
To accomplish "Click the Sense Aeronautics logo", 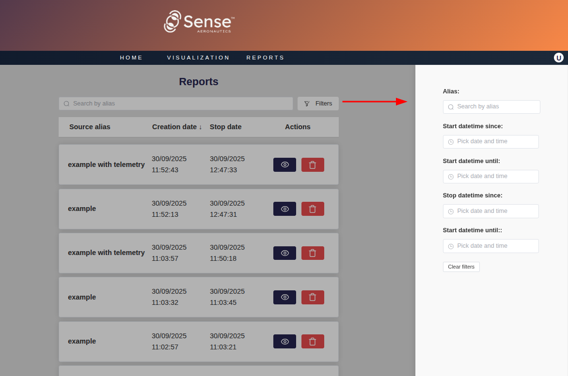I will pyautogui.click(x=199, y=22).
